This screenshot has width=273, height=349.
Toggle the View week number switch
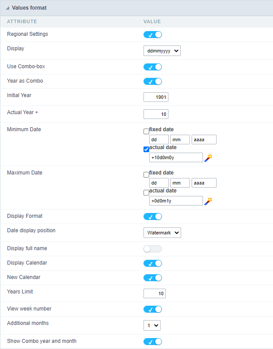point(153,309)
